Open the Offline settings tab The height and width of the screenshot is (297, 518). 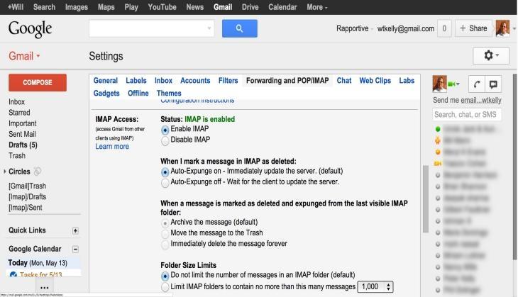[138, 94]
